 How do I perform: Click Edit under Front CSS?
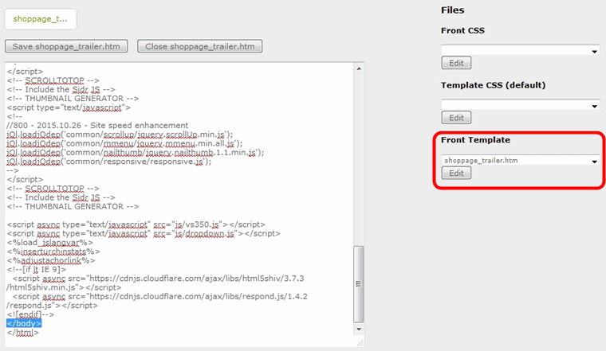click(x=456, y=63)
